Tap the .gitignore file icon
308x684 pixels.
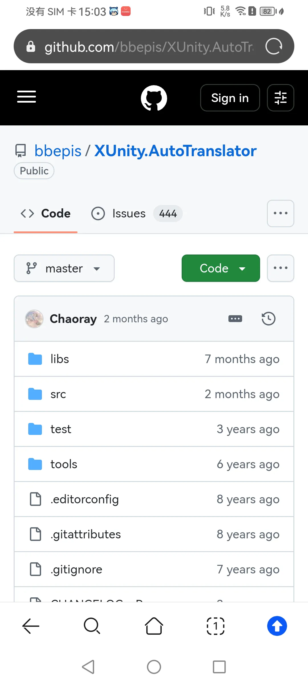click(36, 569)
